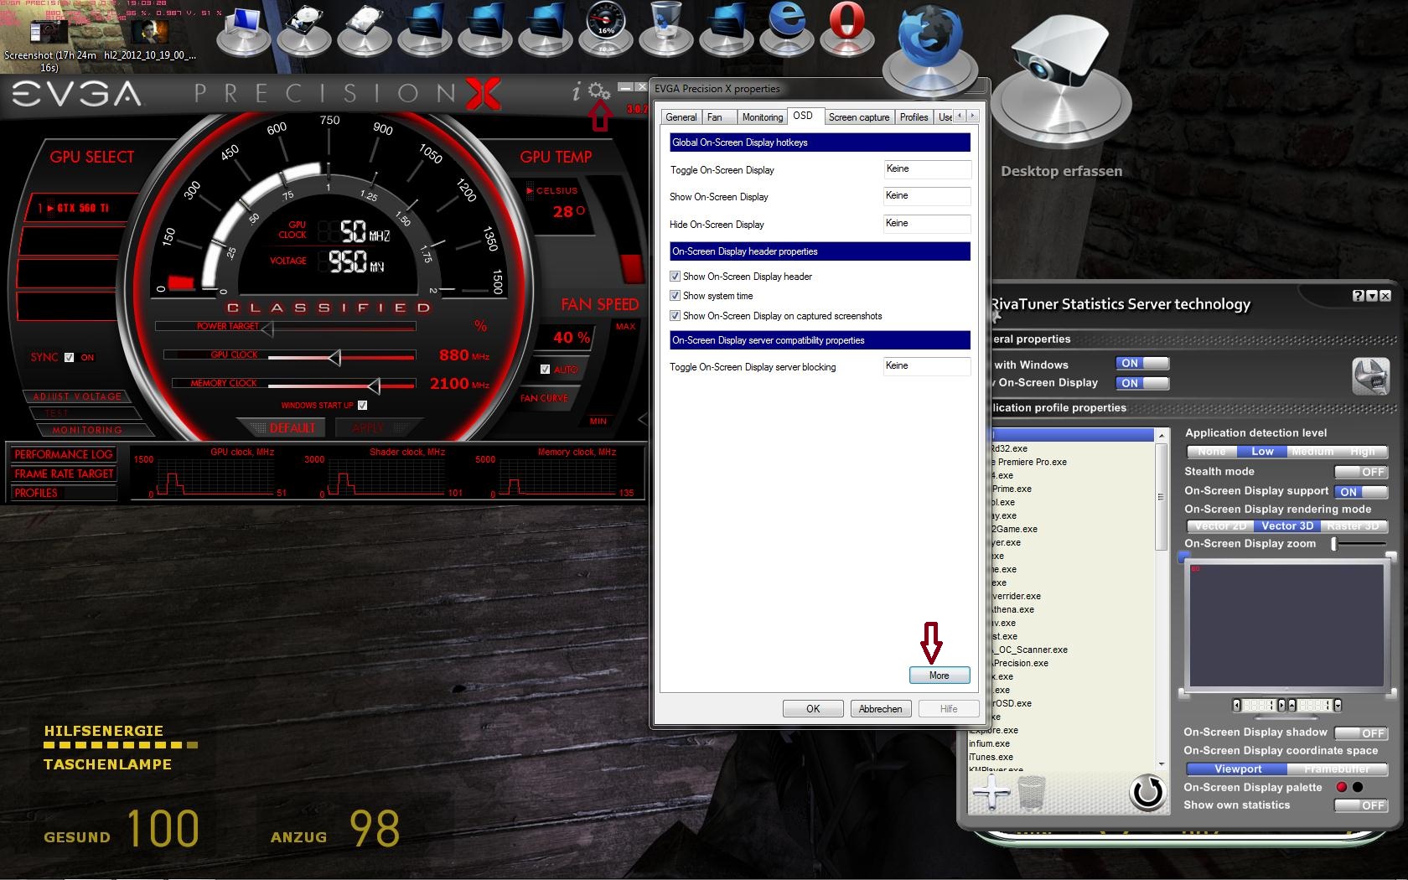Select Framebuffer coordinate space
This screenshot has height=880, width=1408.
coord(1338,769)
